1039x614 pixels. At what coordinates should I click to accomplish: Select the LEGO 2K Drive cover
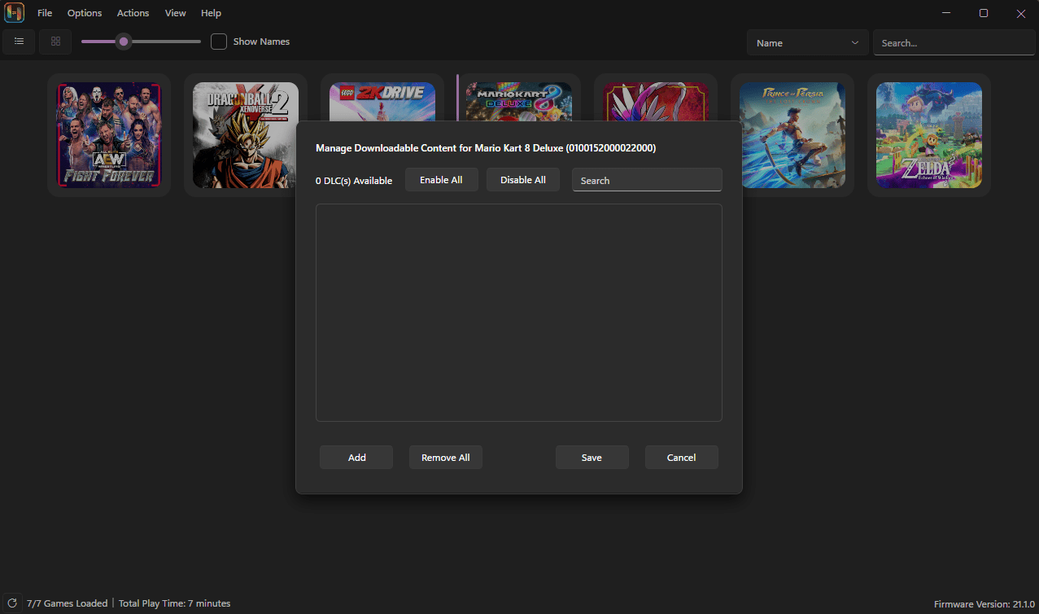click(382, 101)
